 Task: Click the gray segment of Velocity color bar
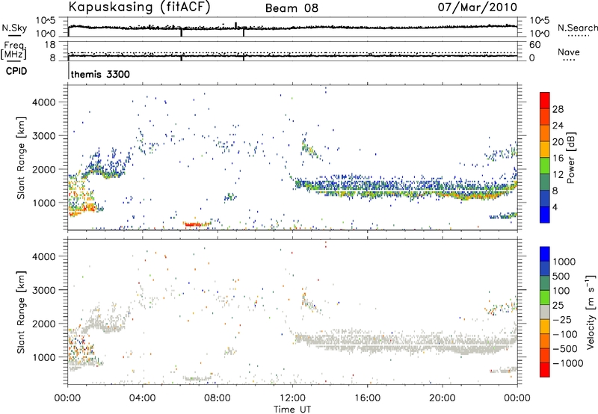[x=545, y=312]
